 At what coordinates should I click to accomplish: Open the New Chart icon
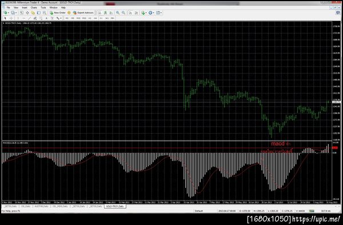click(x=5, y=13)
